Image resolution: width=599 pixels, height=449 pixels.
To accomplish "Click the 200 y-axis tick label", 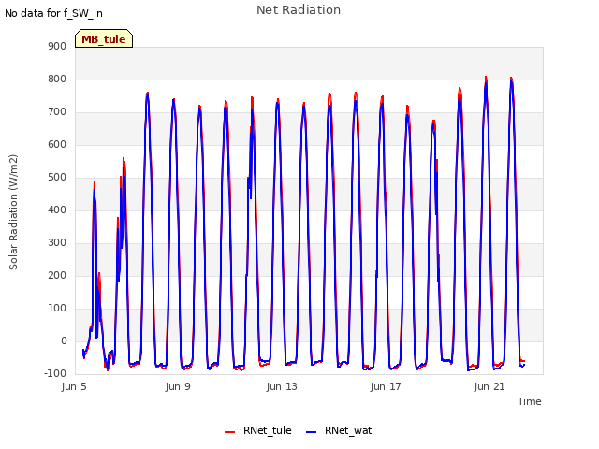I will click(57, 276).
